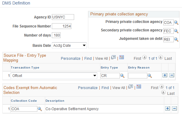Open Entry Reason lookup magnifier
This screenshot has width=182, height=115.
pyautogui.click(x=150, y=76)
